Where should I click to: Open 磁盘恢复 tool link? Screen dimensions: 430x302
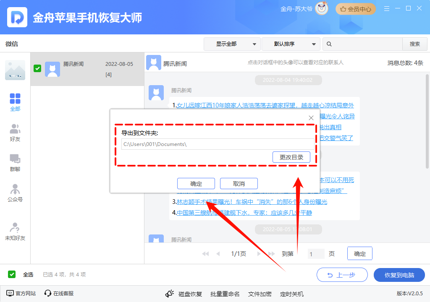pos(190,294)
